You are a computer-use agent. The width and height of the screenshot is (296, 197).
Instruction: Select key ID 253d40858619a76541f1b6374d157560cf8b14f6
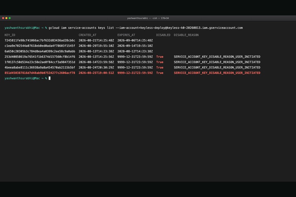point(40,57)
